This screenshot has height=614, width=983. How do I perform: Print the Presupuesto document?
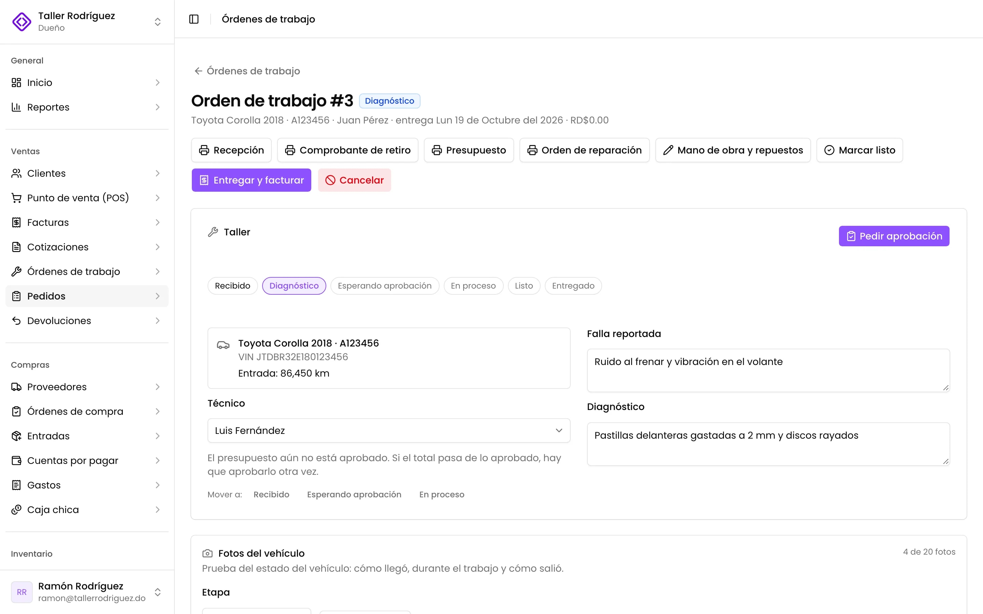coord(469,150)
